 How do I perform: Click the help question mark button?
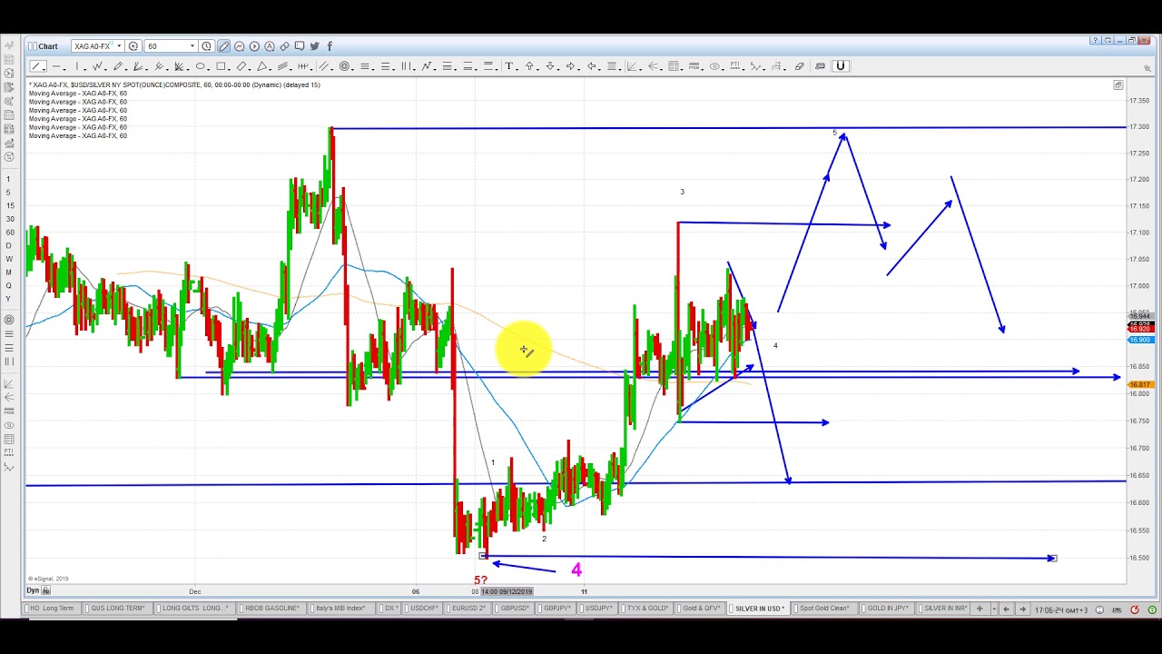1096,40
